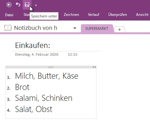The image size is (150, 121).
Task: Click the note container width arrows
Action: click(x=94, y=67)
